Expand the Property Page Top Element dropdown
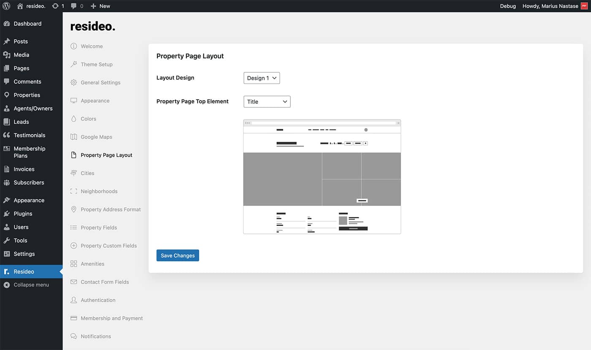This screenshot has height=350, width=591. (x=267, y=102)
